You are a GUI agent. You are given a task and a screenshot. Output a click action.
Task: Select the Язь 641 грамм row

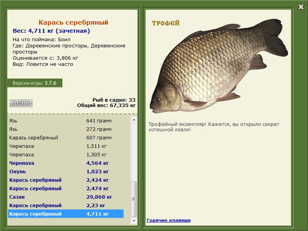(66, 121)
